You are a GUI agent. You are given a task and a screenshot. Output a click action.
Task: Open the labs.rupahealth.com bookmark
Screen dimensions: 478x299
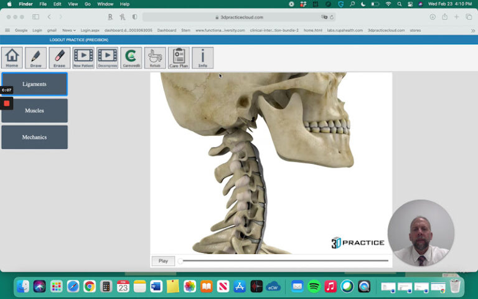click(x=345, y=30)
